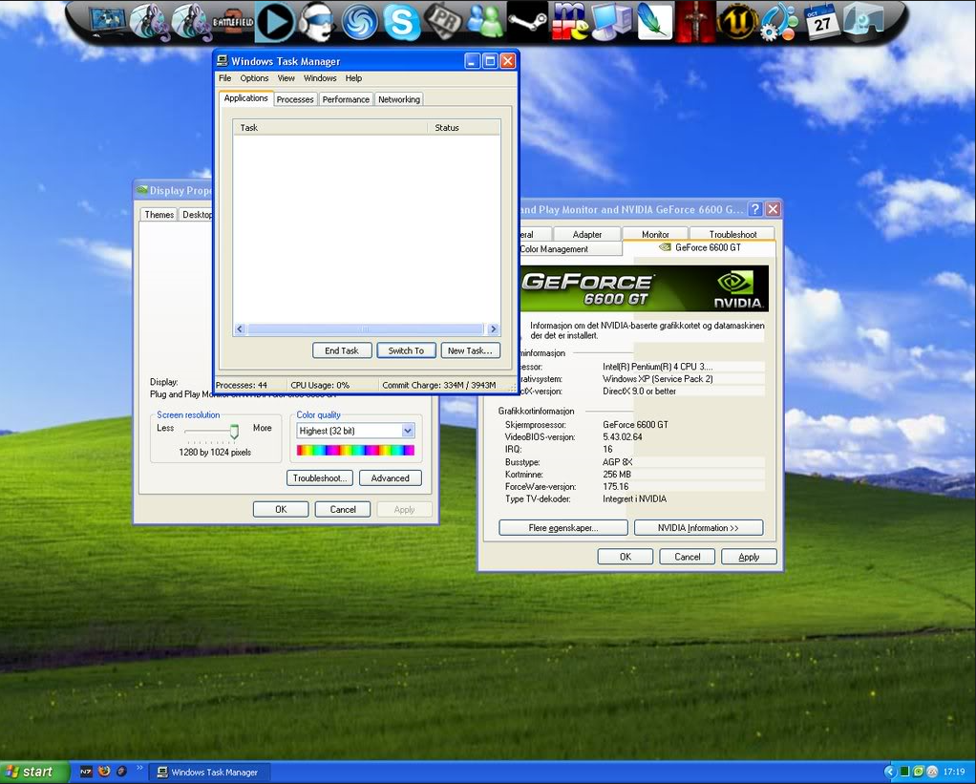
Task: Click right arrow of task list scrollbar
Action: tap(493, 329)
